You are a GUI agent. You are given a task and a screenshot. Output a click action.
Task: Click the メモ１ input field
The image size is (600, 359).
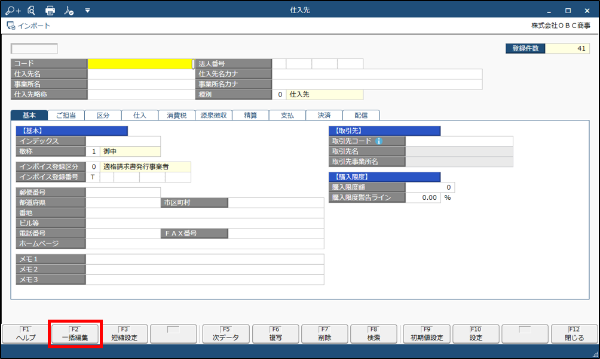[x=205, y=259]
